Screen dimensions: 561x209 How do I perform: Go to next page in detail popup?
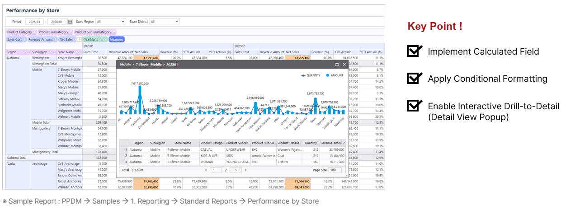pyautogui.click(x=245, y=170)
